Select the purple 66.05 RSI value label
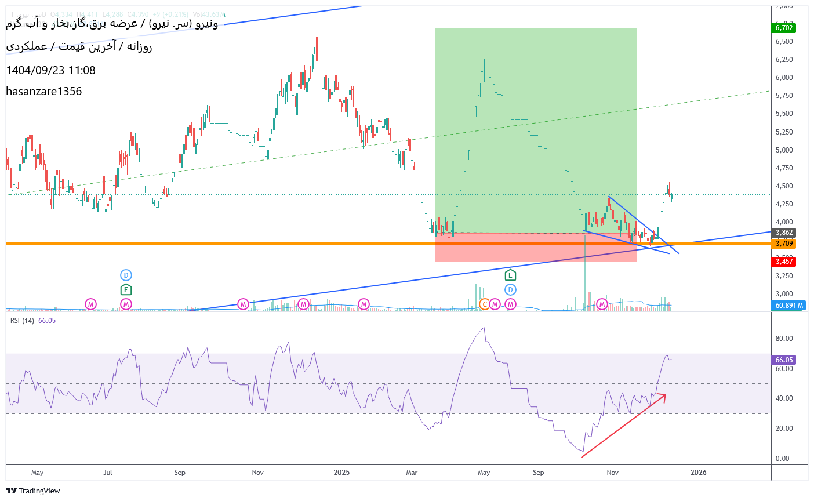This screenshot has height=501, width=814. [x=784, y=360]
